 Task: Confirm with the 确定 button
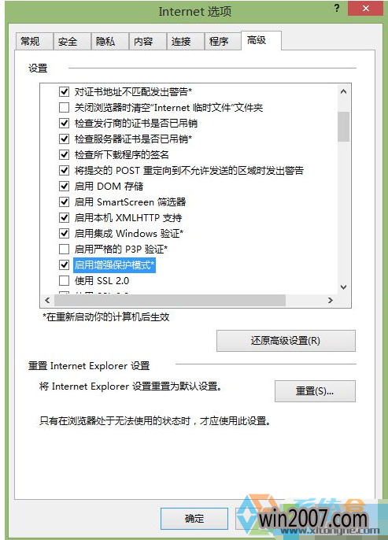[194, 519]
